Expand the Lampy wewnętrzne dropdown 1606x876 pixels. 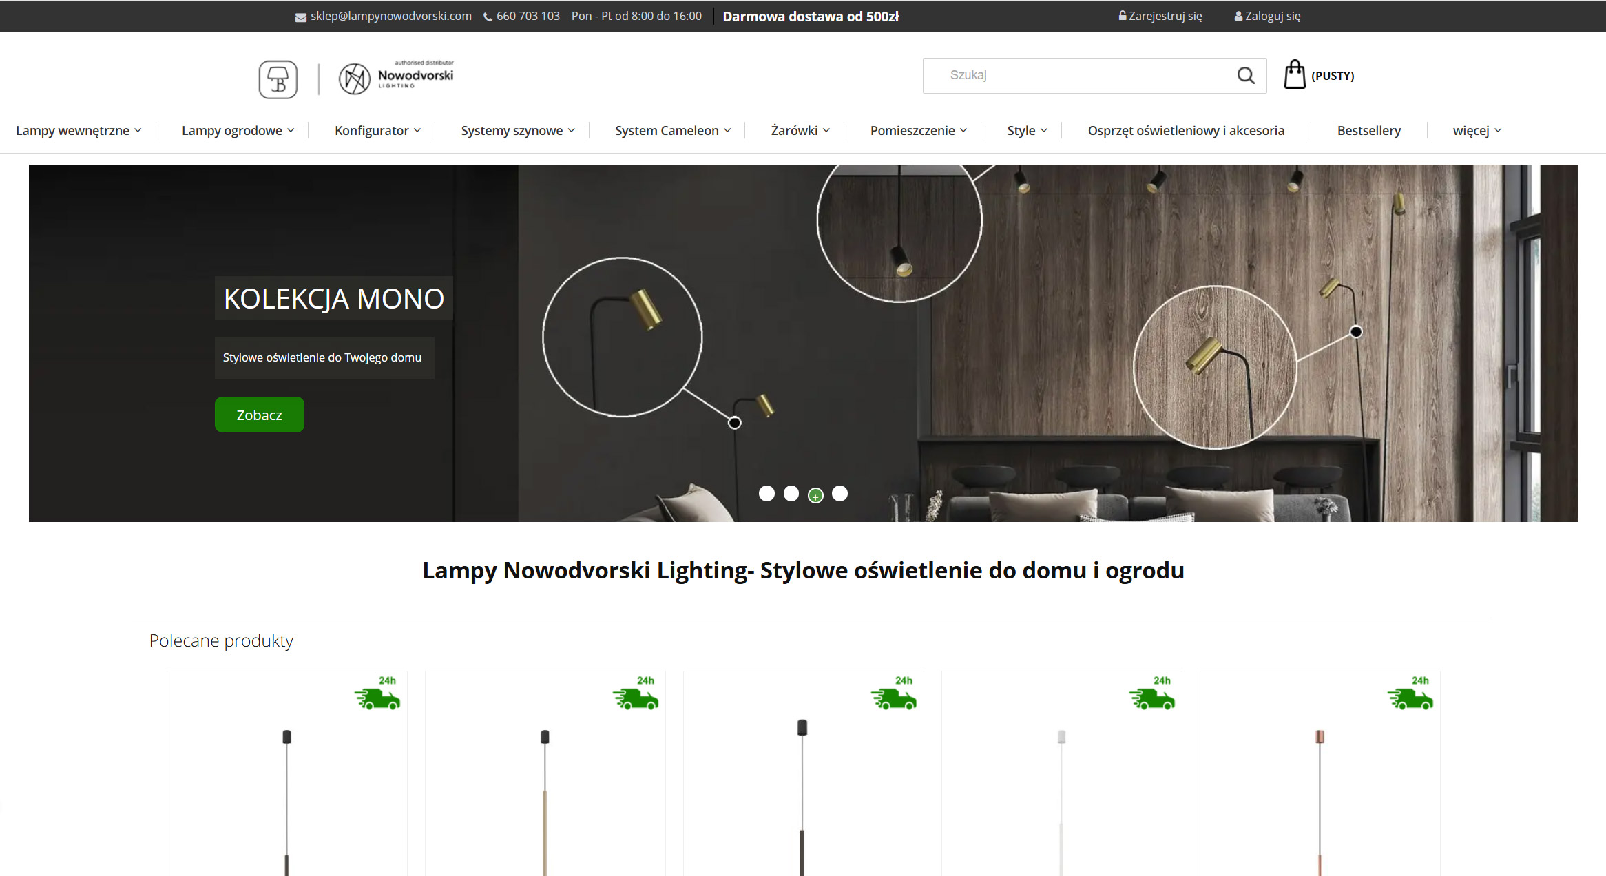pyautogui.click(x=74, y=130)
